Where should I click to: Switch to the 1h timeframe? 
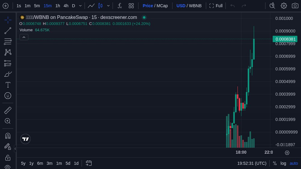[57, 6]
